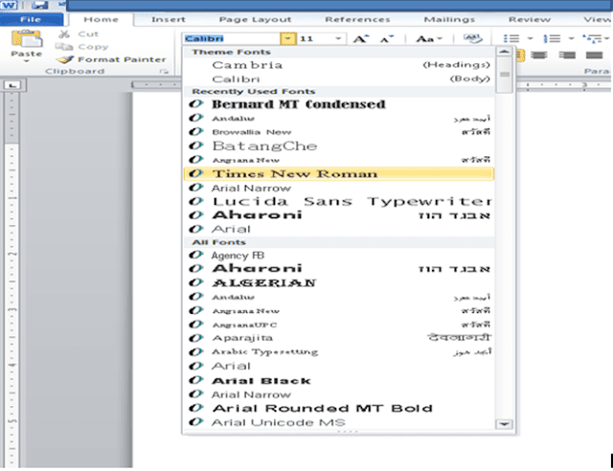Switch to the Insert tab
This screenshot has width=613, height=471.
[169, 19]
